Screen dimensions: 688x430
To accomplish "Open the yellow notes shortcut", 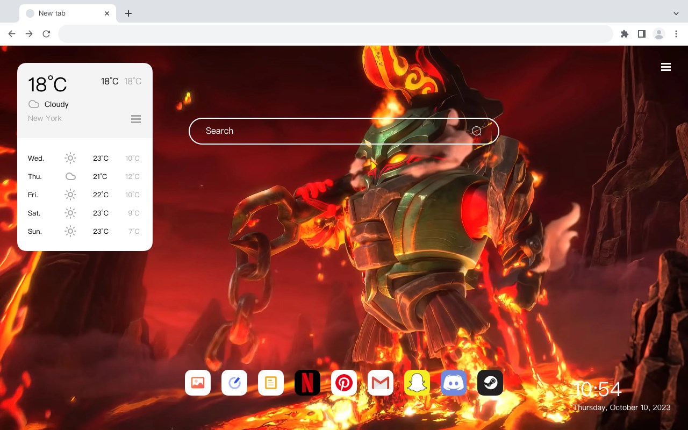I will 271,383.
